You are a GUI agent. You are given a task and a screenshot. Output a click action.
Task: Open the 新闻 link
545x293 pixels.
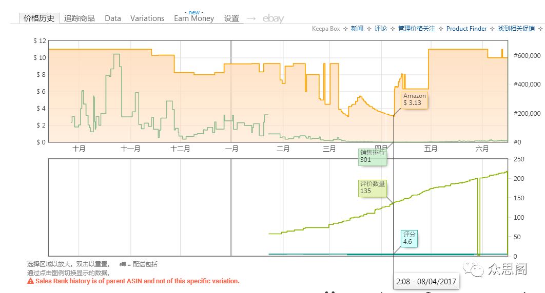coord(357,29)
